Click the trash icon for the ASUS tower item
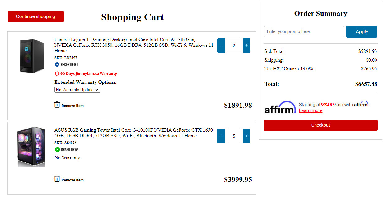This screenshot has height=216, width=388. click(x=57, y=179)
